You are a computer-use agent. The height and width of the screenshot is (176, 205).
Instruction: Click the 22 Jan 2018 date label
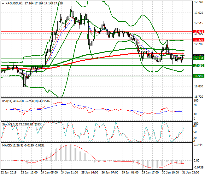point(9,173)
